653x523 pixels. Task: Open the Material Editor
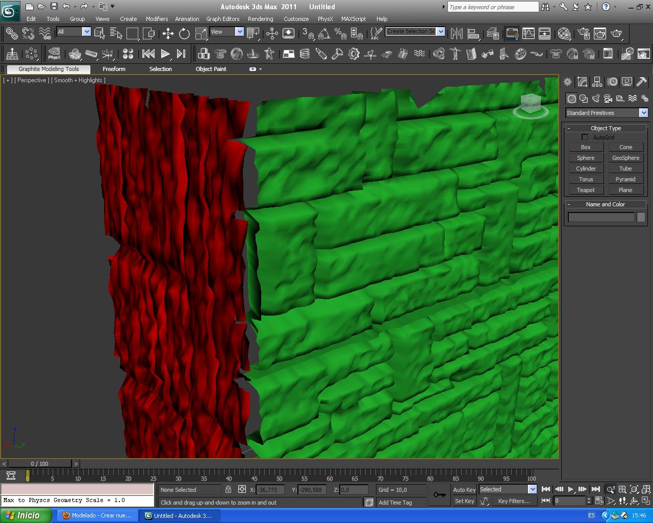pos(564,34)
